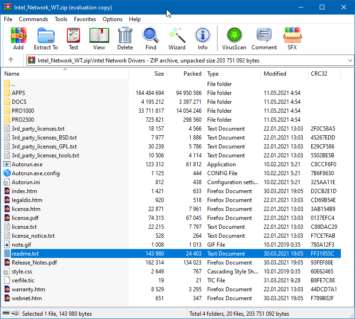The width and height of the screenshot is (355, 319).
Task: Select the parent folder '..' entry
Action: tap(171, 84)
